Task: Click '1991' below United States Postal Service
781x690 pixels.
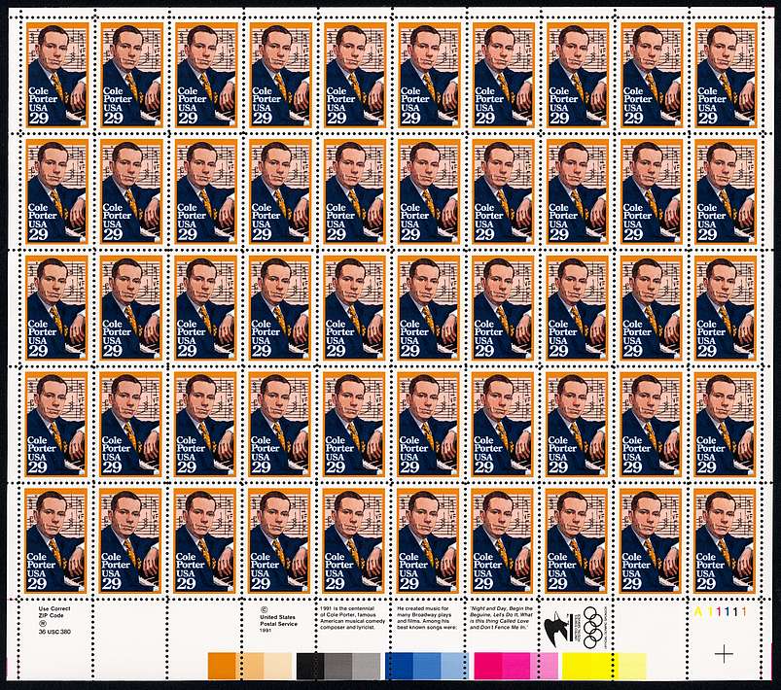Action: [266, 630]
